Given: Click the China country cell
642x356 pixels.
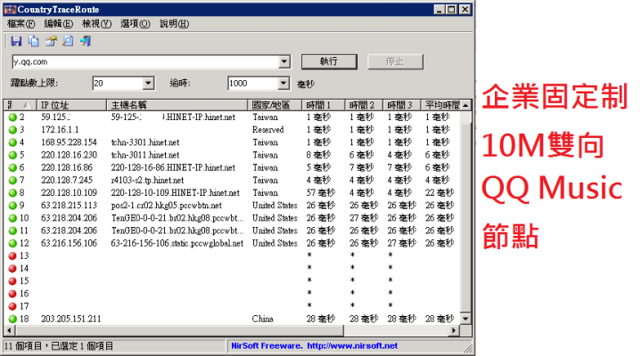Looking at the screenshot, I should pyautogui.click(x=262, y=319).
